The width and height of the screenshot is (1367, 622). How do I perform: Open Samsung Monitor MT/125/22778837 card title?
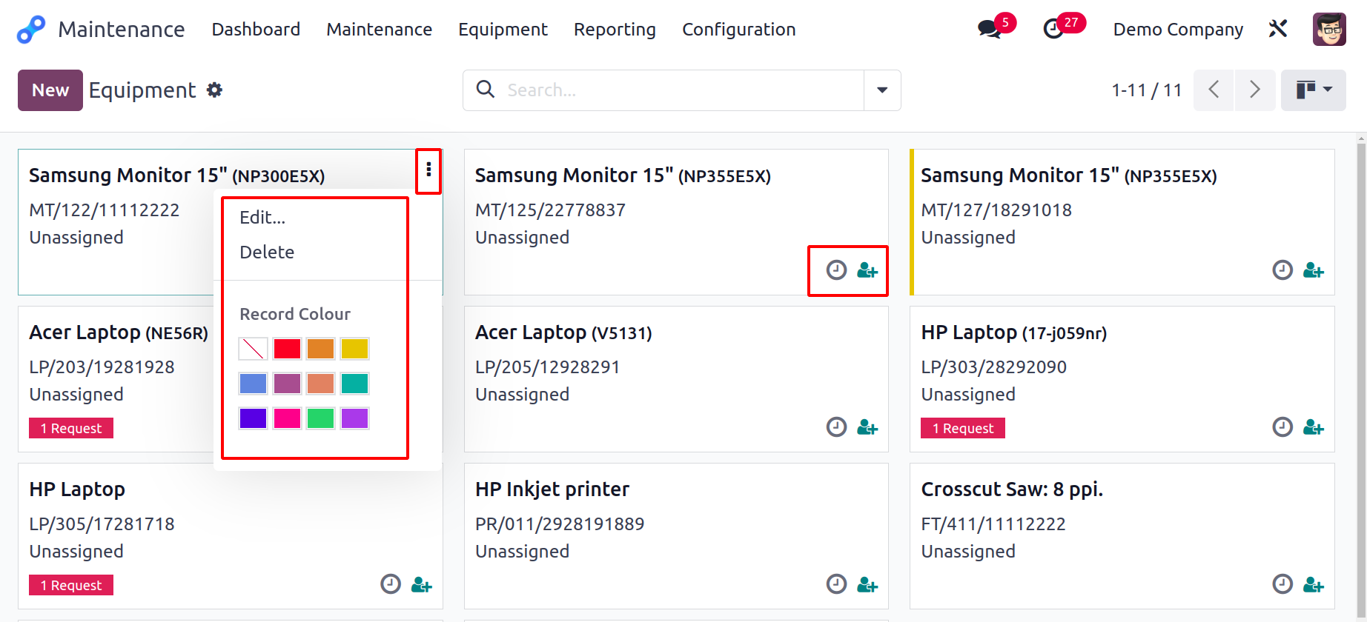623,175
